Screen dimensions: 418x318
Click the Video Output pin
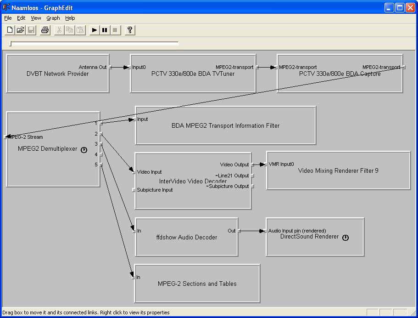pos(252,165)
